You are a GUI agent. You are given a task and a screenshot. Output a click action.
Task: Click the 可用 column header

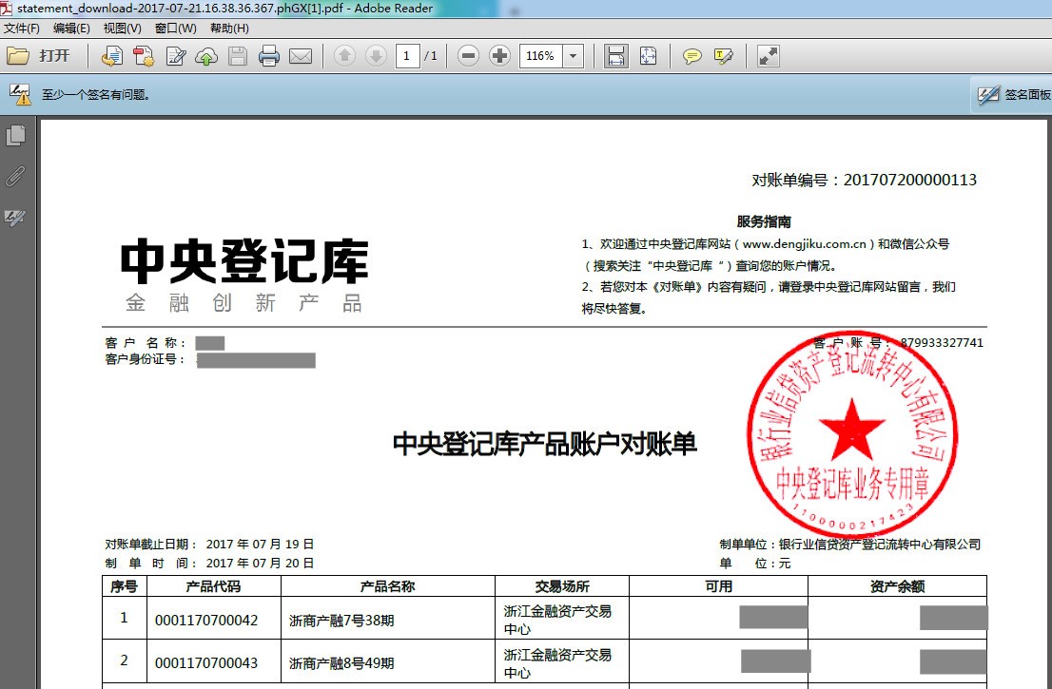pos(718,586)
